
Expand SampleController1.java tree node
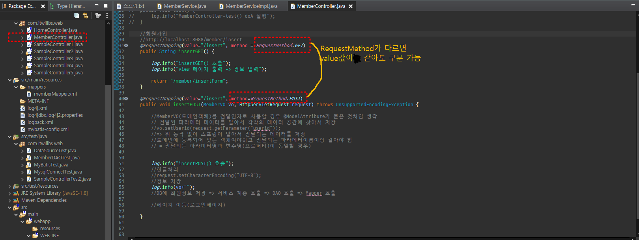point(22,44)
